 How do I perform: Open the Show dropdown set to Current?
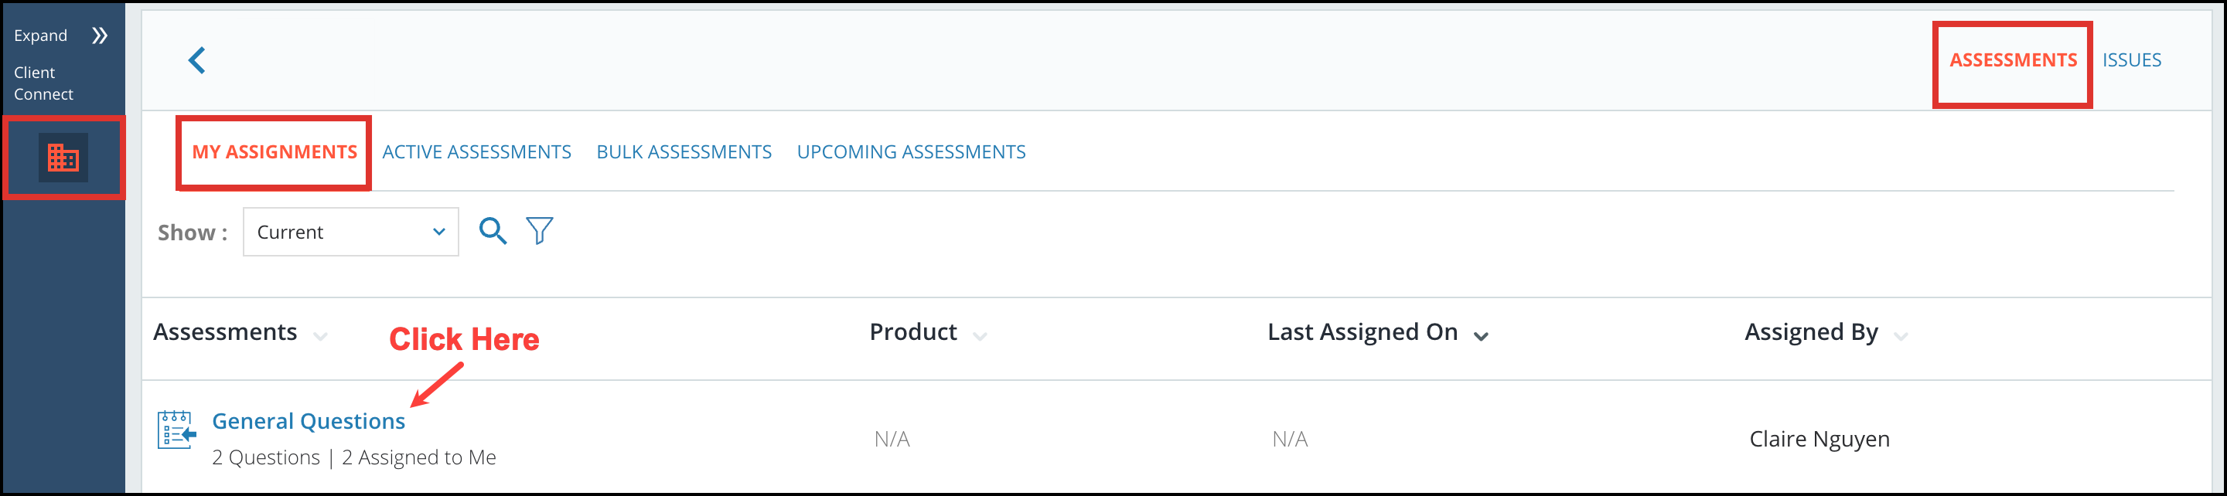tap(350, 232)
